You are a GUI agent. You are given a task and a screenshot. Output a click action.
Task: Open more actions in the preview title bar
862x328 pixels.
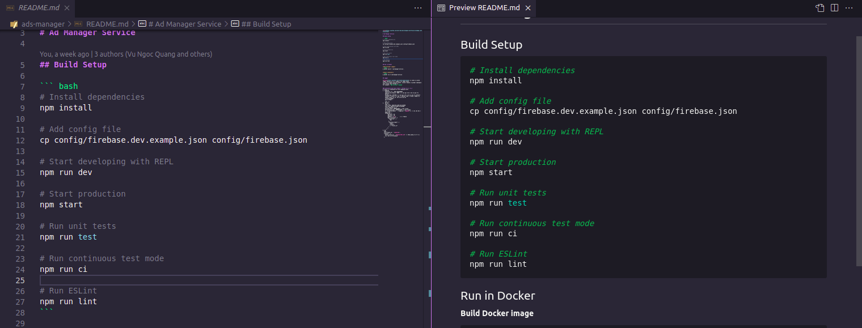click(x=849, y=8)
